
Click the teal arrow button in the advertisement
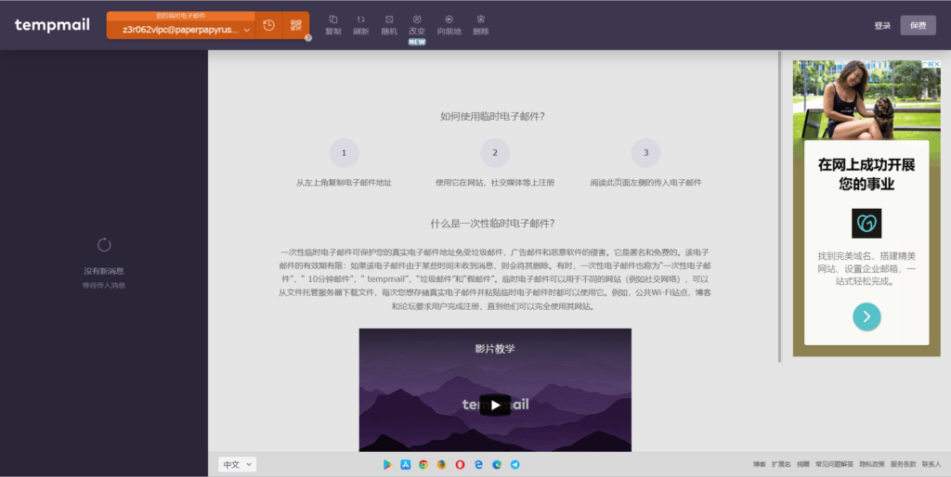[x=866, y=316]
